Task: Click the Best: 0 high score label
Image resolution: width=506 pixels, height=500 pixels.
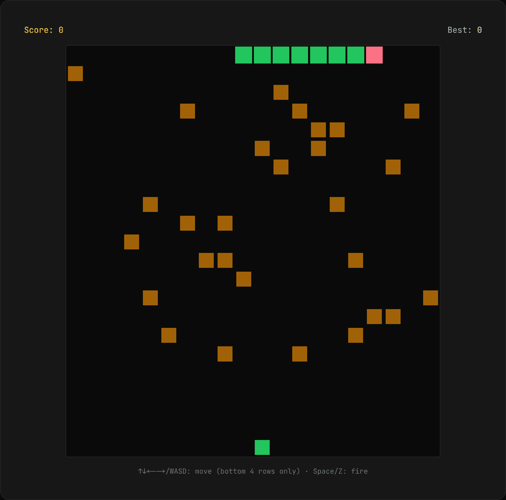Action: click(x=464, y=30)
